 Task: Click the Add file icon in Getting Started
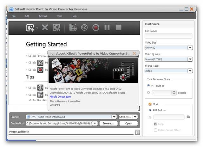point(40,63)
